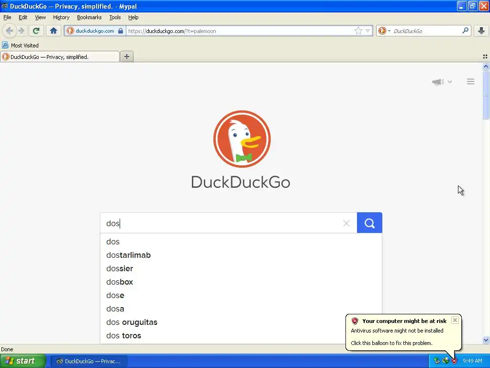Click the DuckDuckGo taskbar button
490x368 pixels.
pyautogui.click(x=89, y=361)
